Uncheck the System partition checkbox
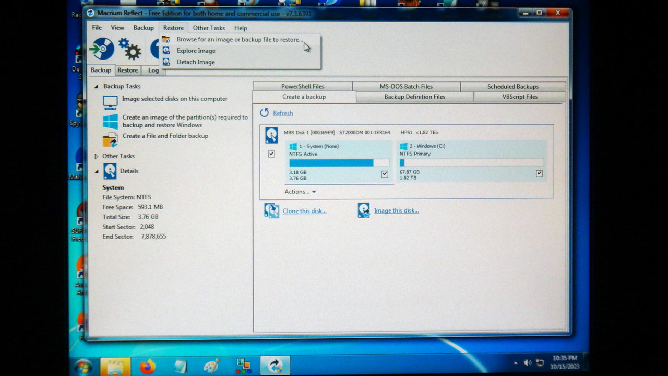 (385, 174)
